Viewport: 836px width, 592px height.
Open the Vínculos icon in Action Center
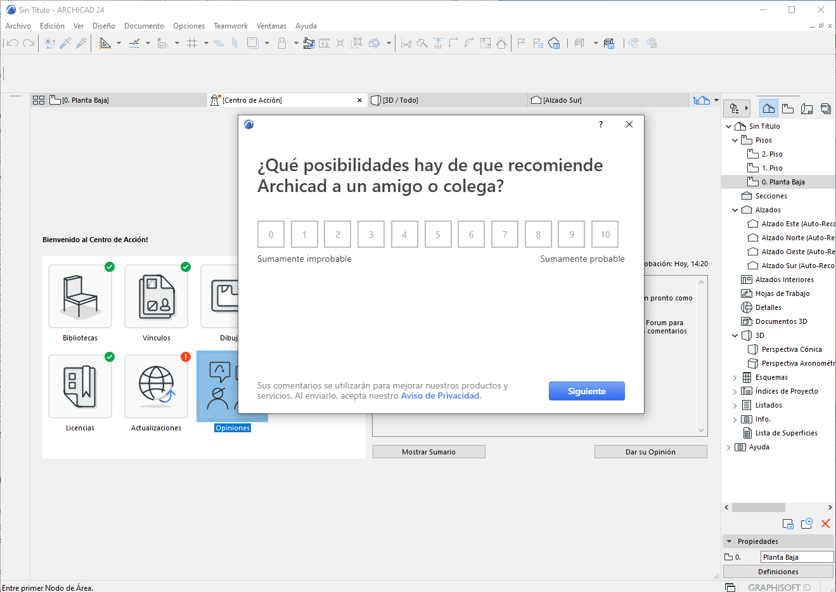(156, 297)
